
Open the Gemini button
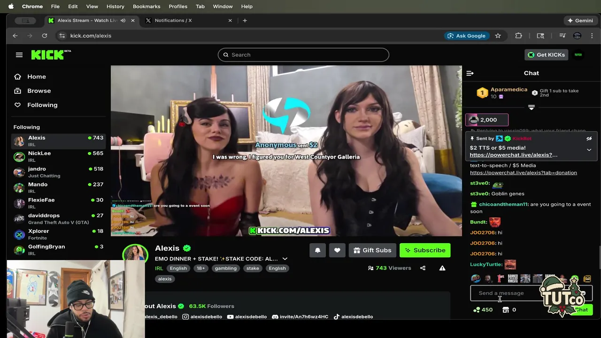pos(580,21)
